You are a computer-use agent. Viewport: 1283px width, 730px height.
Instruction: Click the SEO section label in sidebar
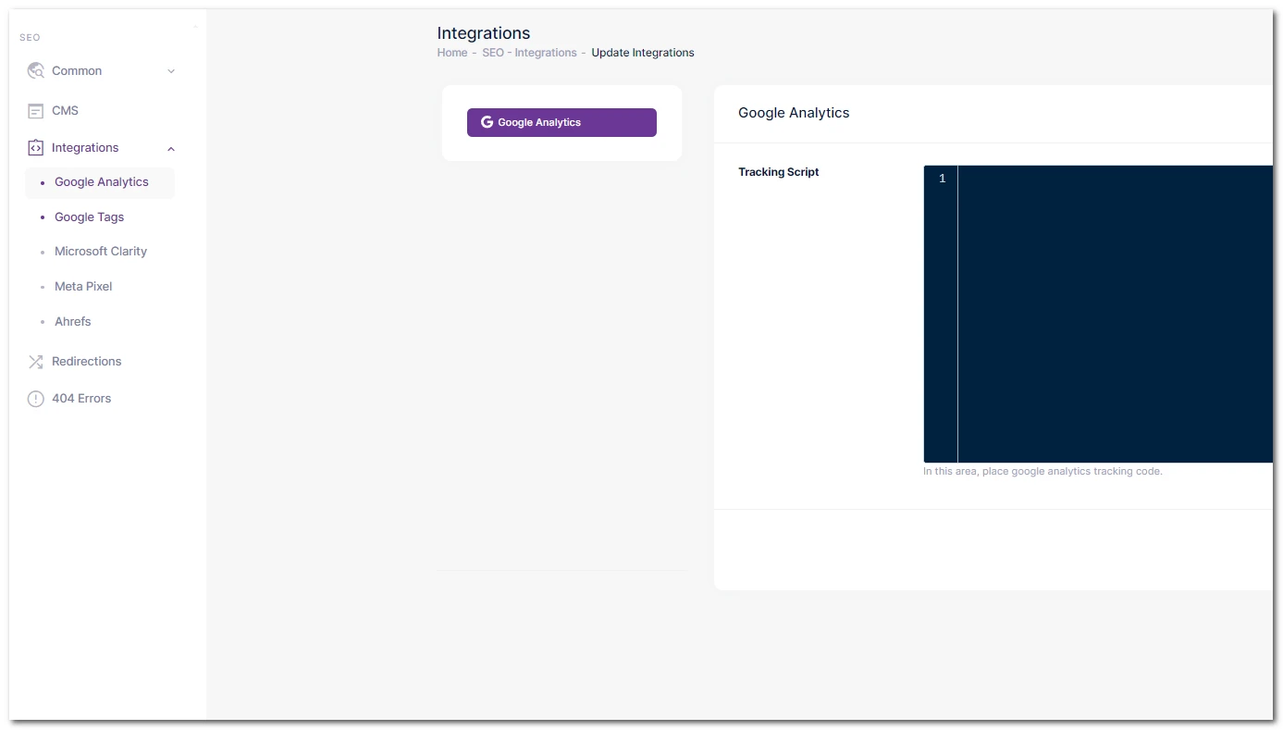(30, 38)
